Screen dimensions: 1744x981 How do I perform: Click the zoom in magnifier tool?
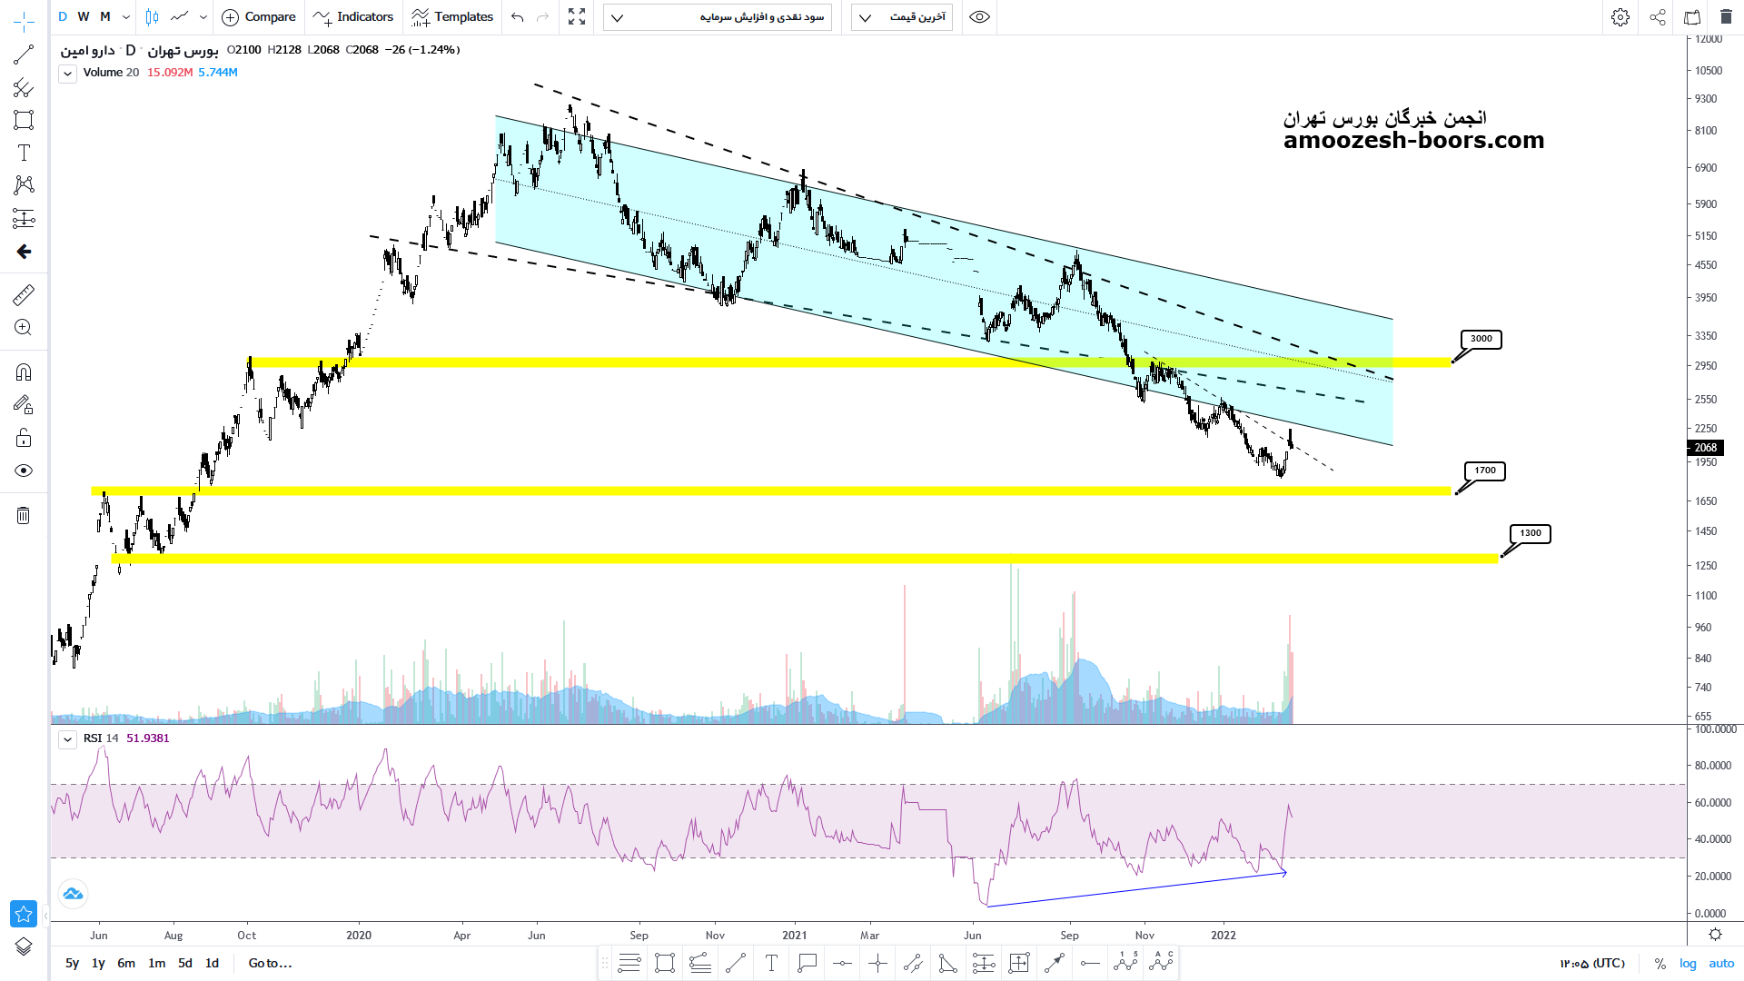click(x=24, y=328)
